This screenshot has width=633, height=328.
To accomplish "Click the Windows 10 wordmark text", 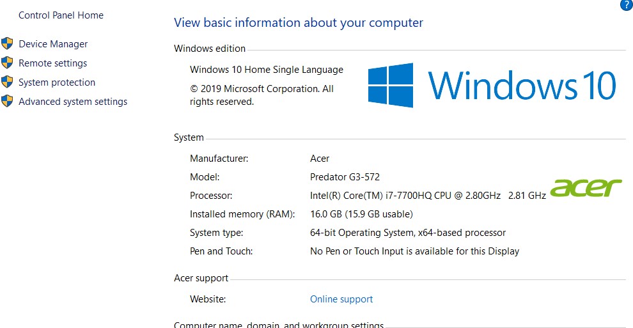I will coord(522,86).
